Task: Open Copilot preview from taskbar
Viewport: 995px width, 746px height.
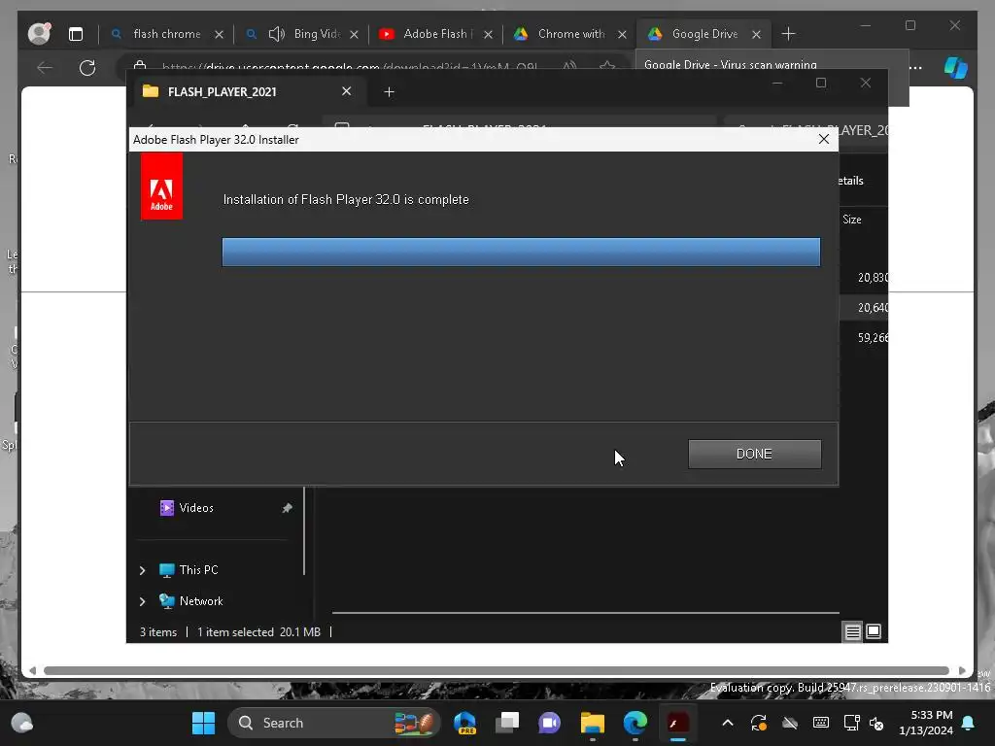Action: click(465, 723)
